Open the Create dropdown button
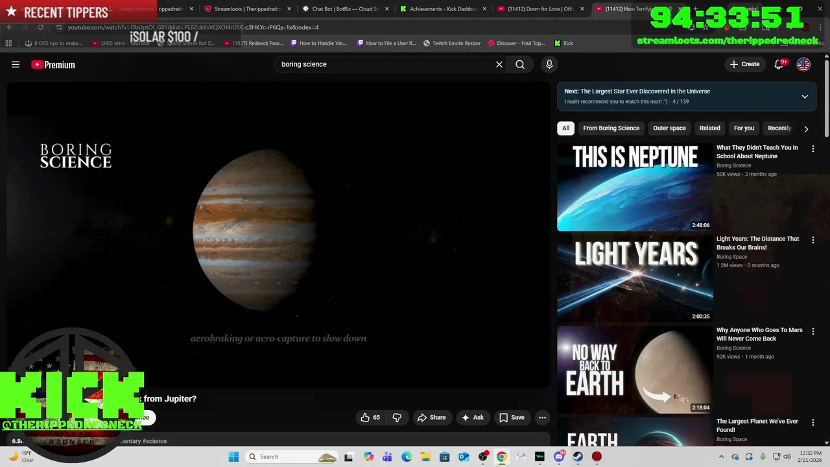This screenshot has width=830, height=467. click(744, 64)
